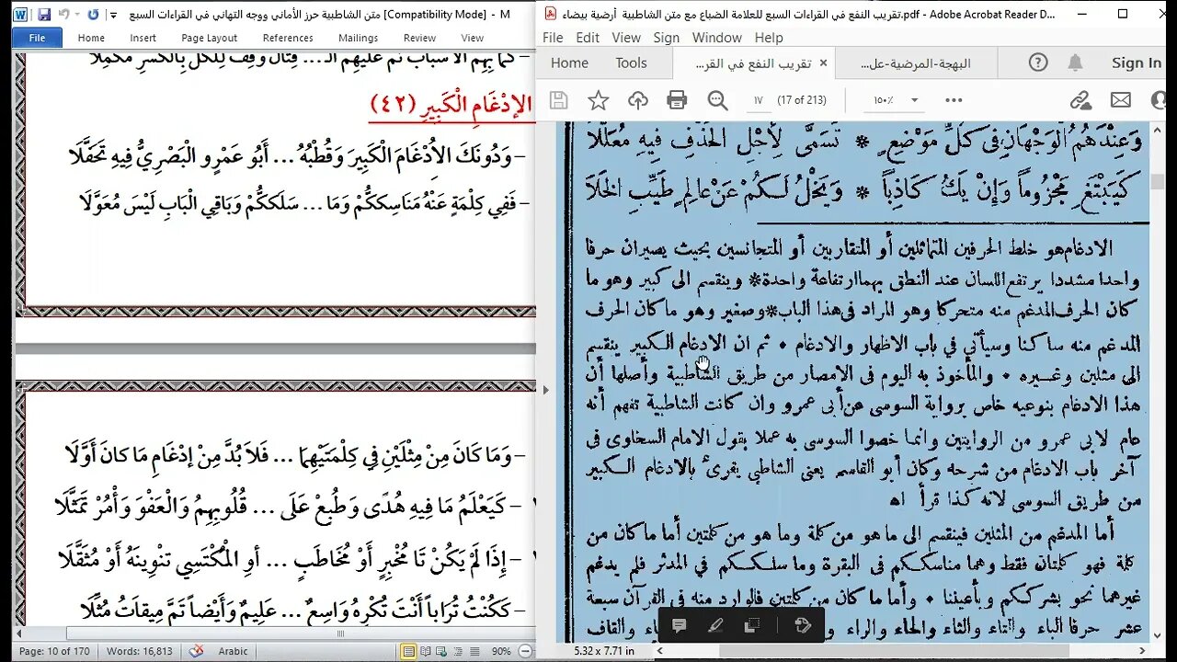Open Acrobat View menu

[x=626, y=38]
